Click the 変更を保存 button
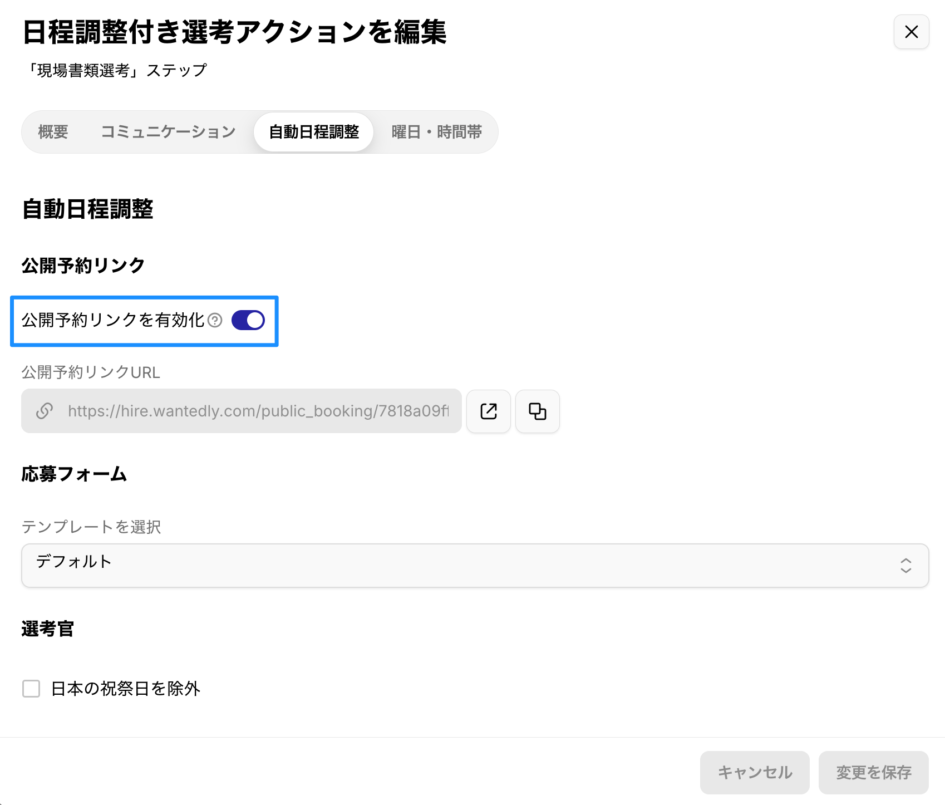The height and width of the screenshot is (805, 945). pyautogui.click(x=873, y=772)
